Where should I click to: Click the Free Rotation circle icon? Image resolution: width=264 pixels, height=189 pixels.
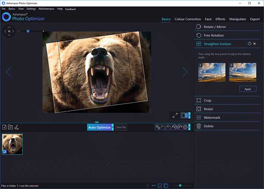coord(199,35)
